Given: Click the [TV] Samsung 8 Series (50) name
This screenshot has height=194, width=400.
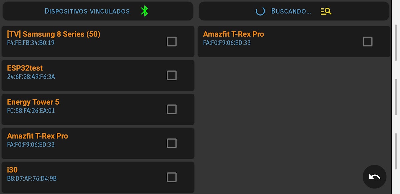Looking at the screenshot, I should coord(54,34).
